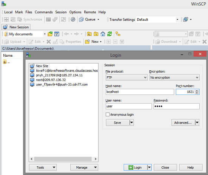Refresh the local directory listing
The height and width of the screenshot is (175, 208).
click(110, 34)
